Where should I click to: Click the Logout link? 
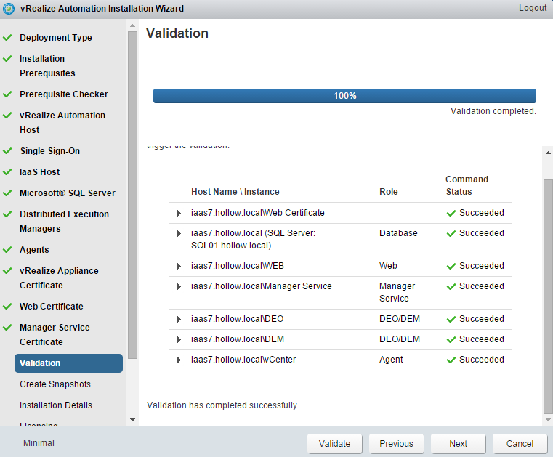[x=532, y=8]
